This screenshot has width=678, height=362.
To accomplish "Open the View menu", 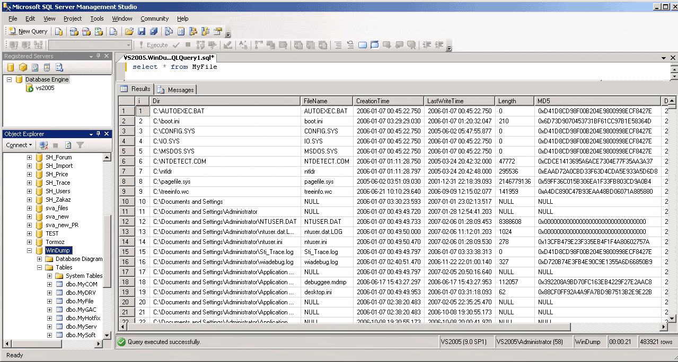I will (x=49, y=19).
